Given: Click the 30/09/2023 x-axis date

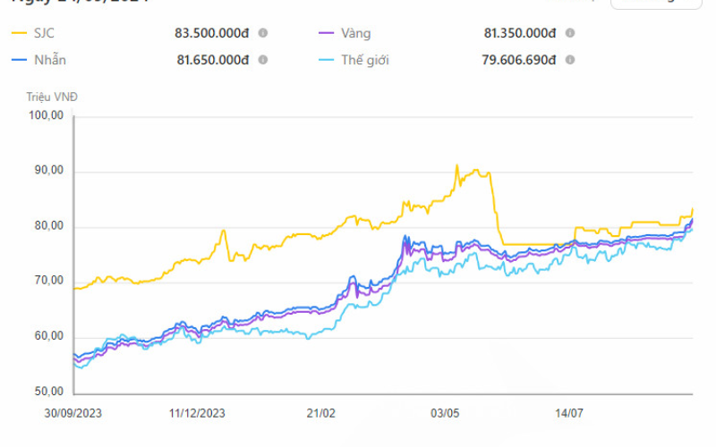Looking at the screenshot, I should click(x=73, y=413).
